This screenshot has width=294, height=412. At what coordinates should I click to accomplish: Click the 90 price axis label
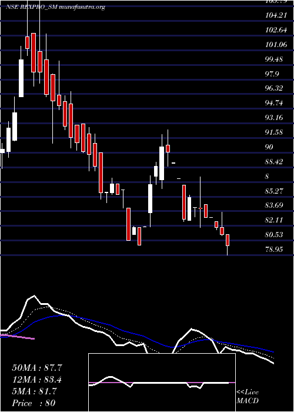coord(269,147)
